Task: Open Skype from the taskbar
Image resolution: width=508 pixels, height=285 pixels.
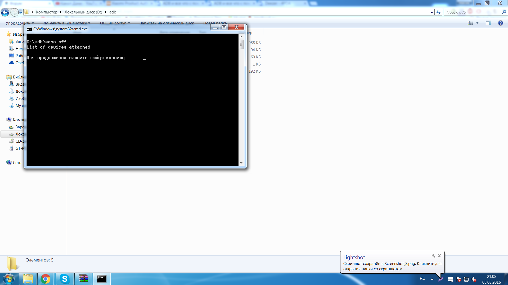Action: [x=65, y=279]
